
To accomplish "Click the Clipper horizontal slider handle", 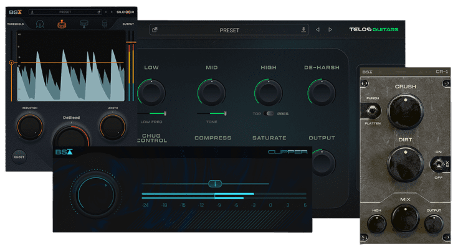I will tap(214, 184).
